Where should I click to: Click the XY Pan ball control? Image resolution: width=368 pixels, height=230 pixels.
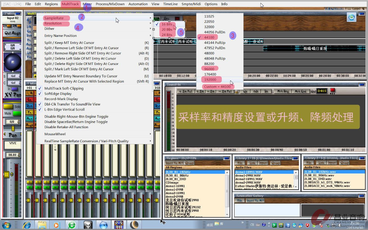click(x=12, y=62)
